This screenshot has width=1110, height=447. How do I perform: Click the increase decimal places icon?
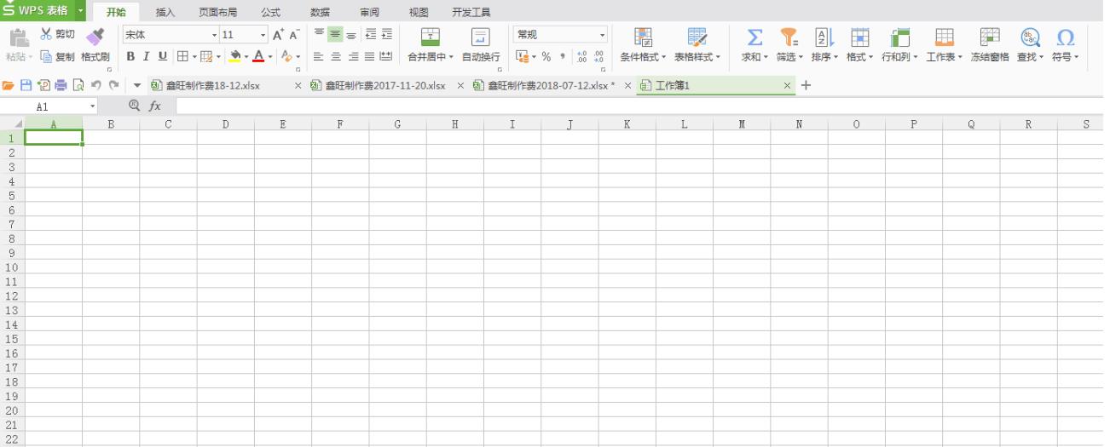pos(581,56)
